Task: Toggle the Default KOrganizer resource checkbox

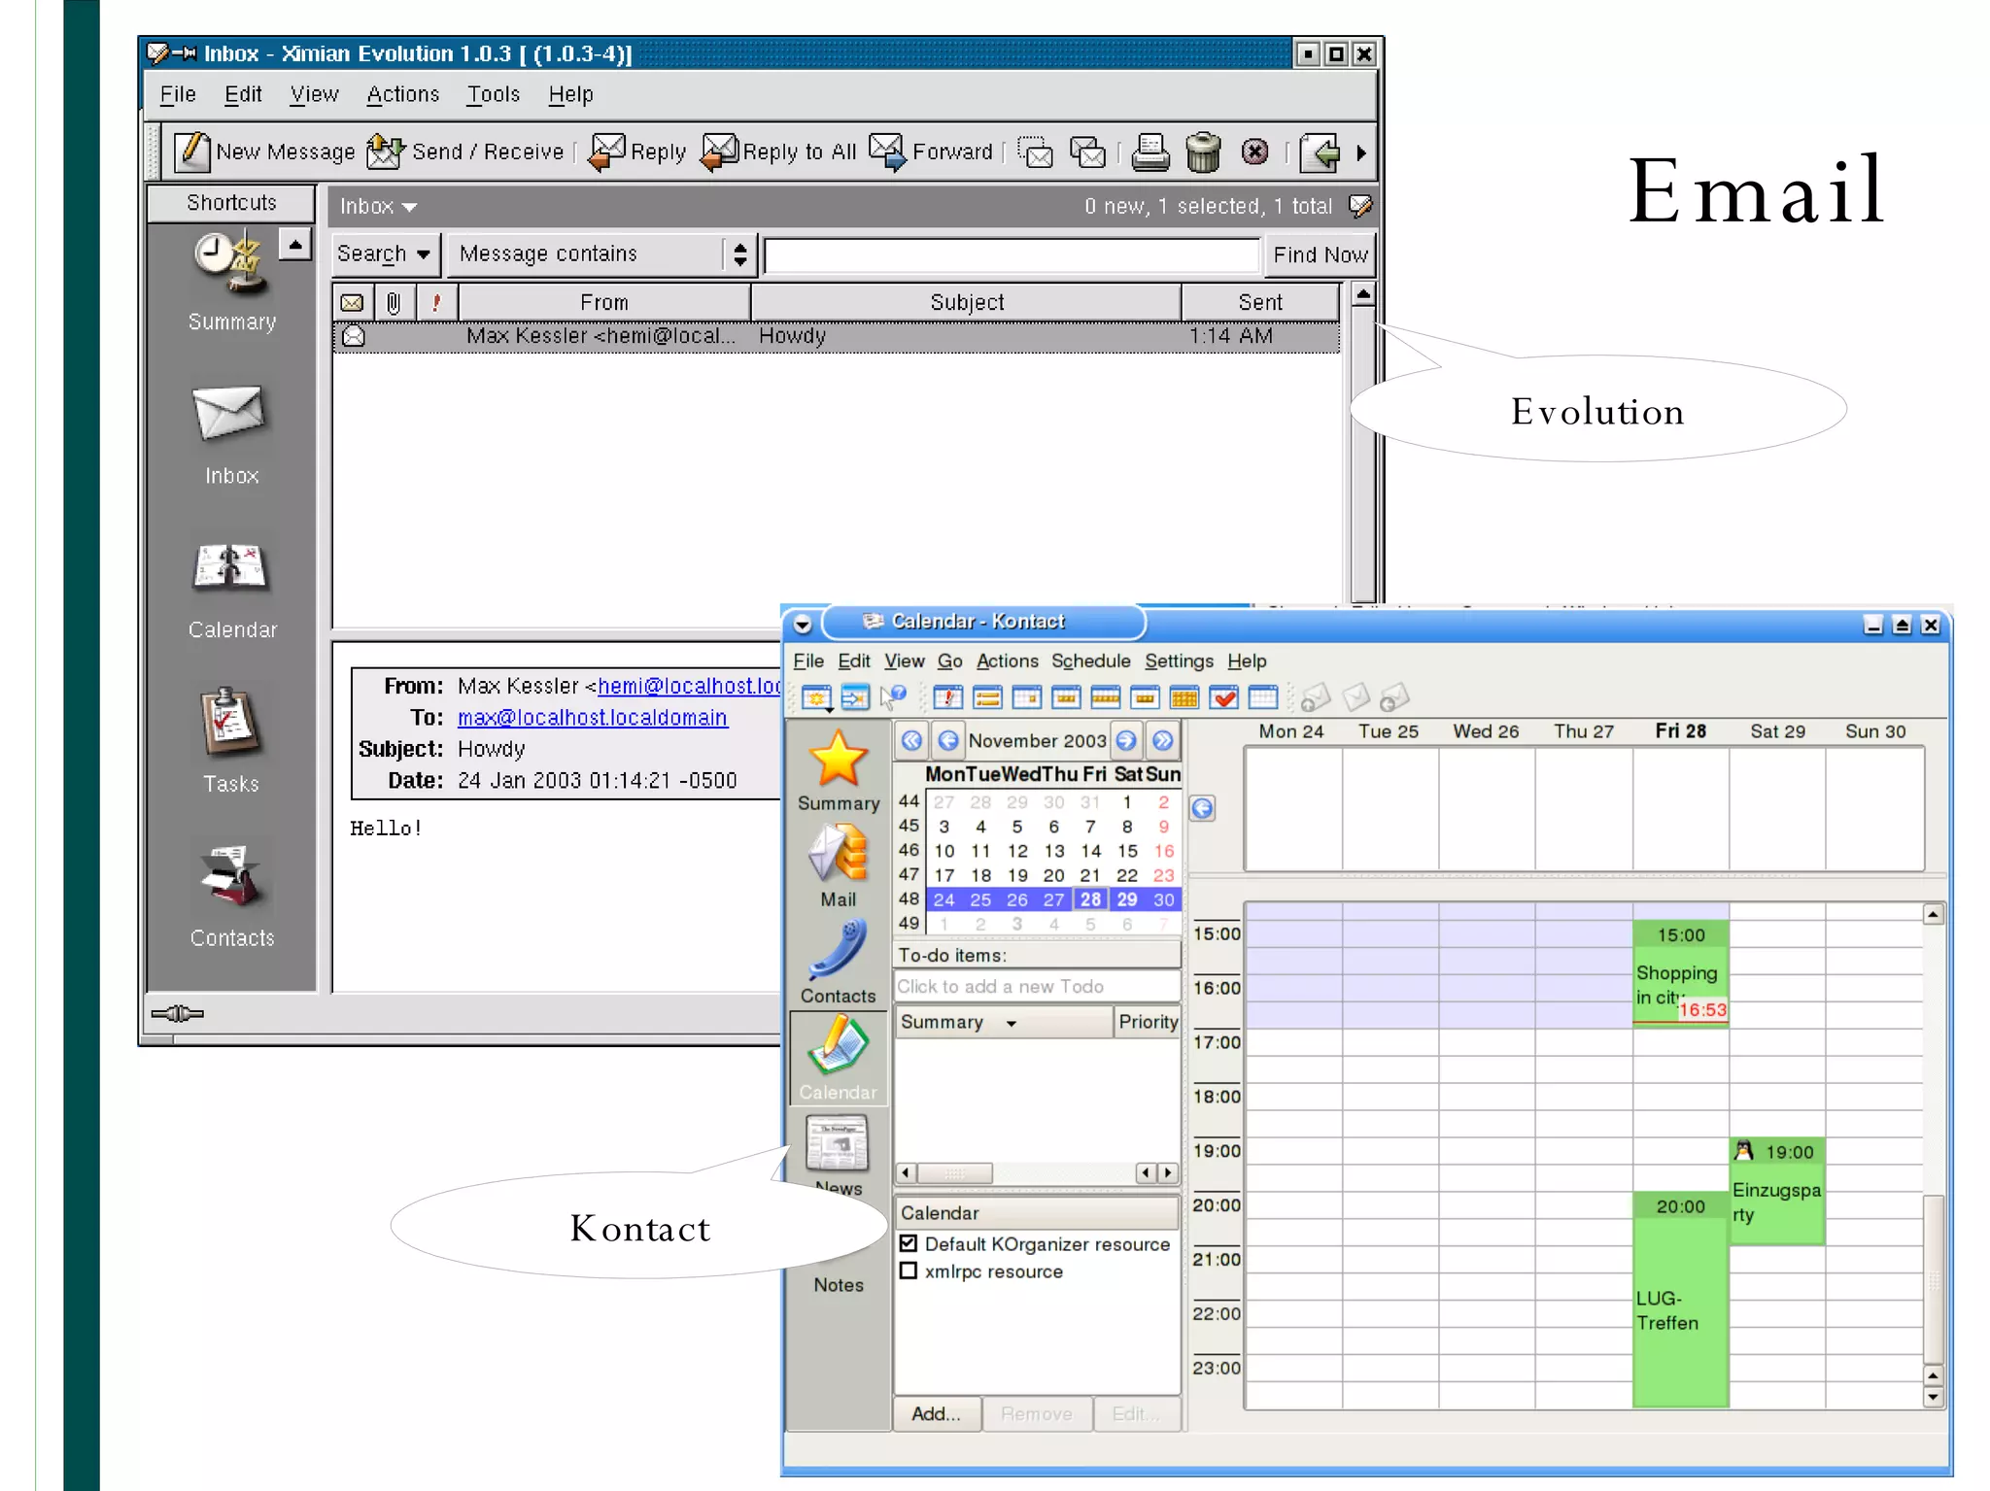Action: click(909, 1243)
